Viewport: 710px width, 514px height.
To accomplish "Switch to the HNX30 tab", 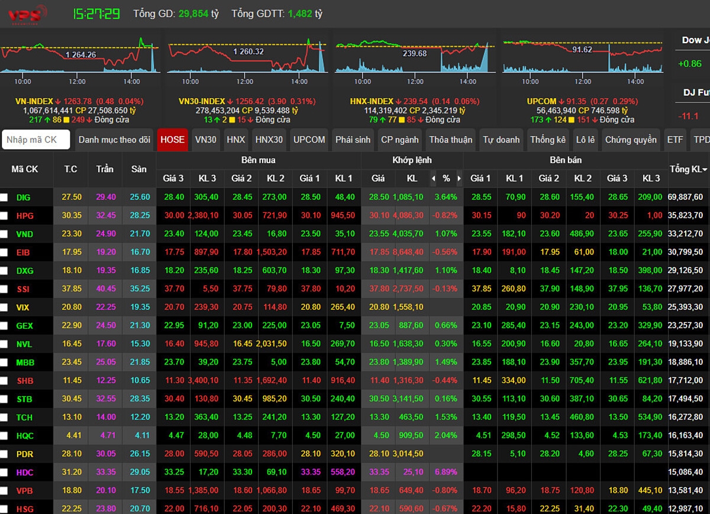I will [269, 140].
